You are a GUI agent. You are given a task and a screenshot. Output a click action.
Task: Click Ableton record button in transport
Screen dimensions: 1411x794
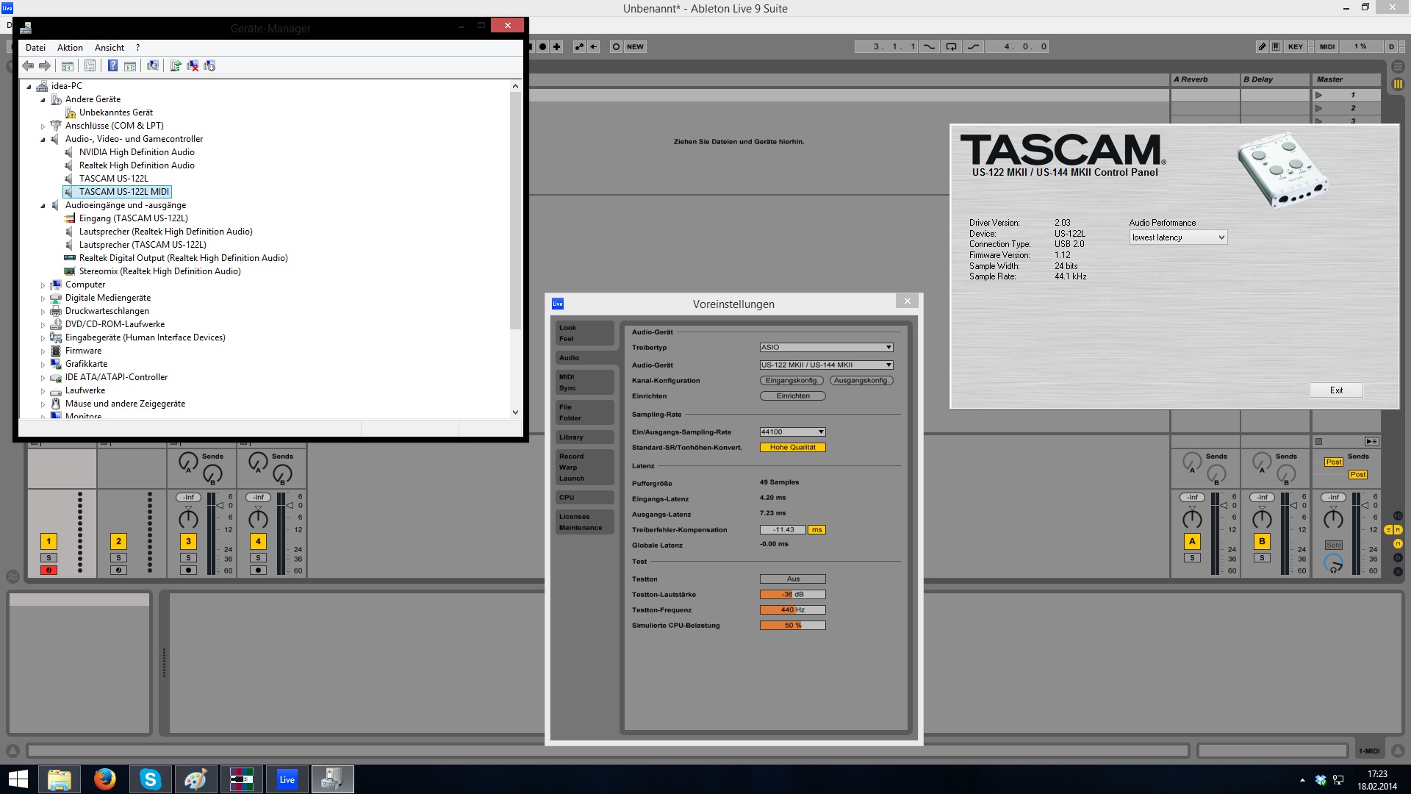(542, 46)
